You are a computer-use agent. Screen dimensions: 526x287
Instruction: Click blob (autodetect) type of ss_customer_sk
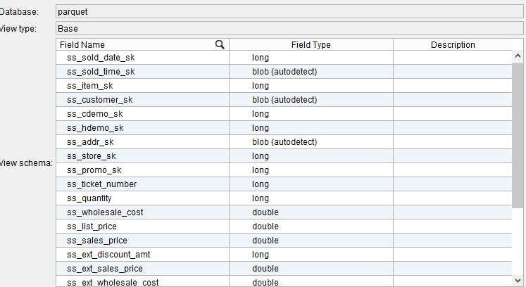(x=284, y=100)
